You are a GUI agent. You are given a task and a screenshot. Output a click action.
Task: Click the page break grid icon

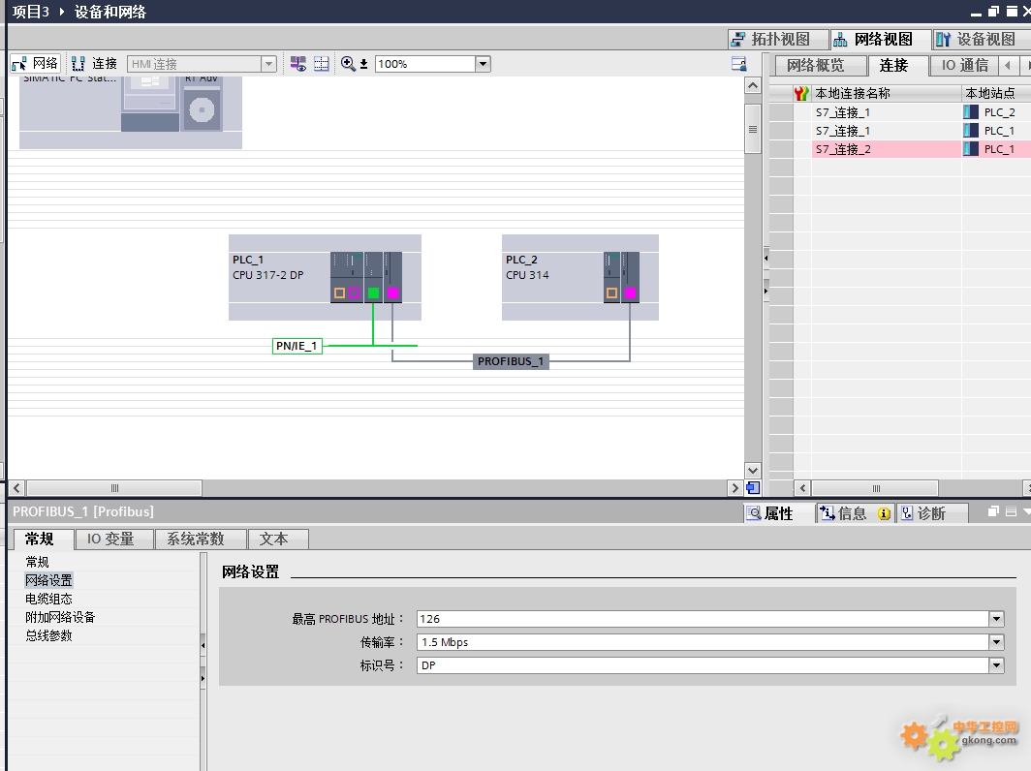pos(321,64)
